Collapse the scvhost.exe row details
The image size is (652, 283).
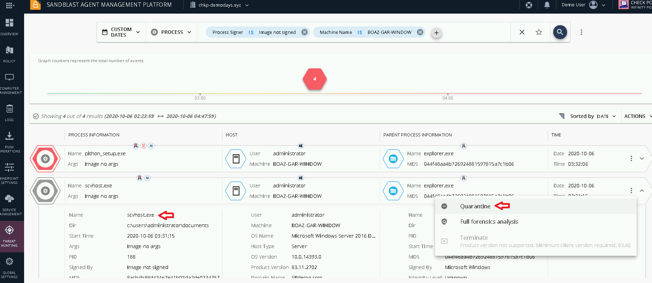(x=642, y=191)
